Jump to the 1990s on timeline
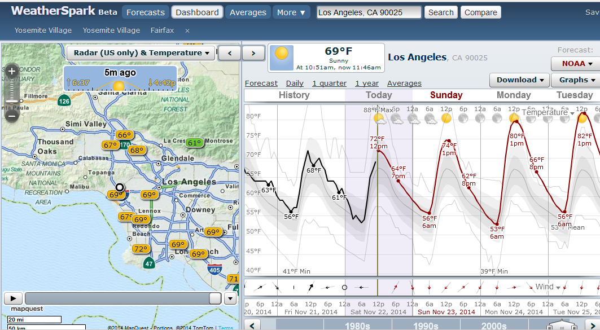This screenshot has height=330, width=600. tap(426, 326)
